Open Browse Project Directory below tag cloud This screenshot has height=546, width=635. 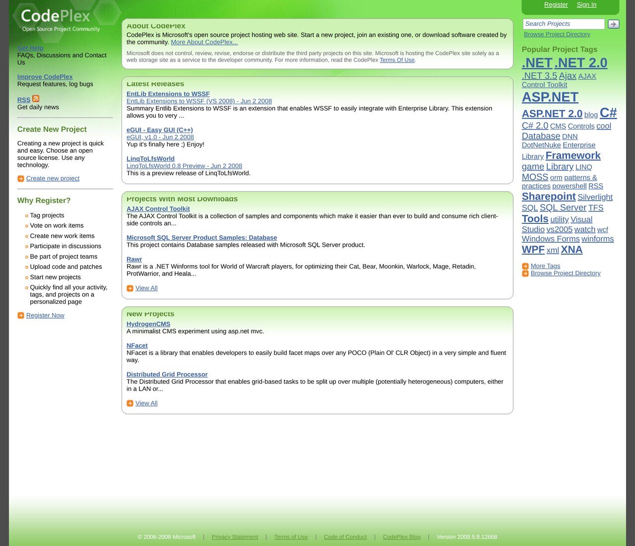point(566,273)
